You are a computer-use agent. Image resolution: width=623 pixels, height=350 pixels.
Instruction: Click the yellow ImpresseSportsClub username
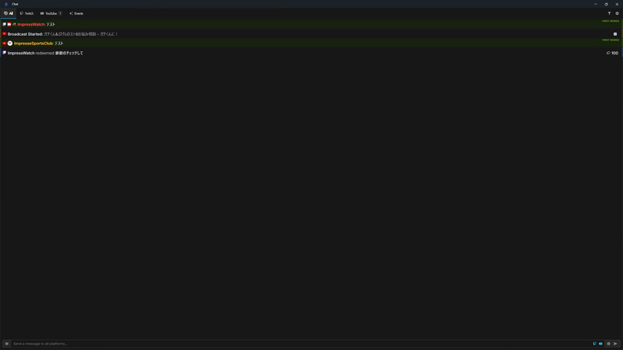tap(33, 44)
